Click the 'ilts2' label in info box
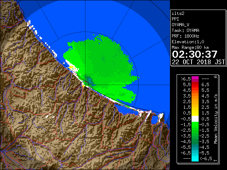Image resolution: width=227 pixels, height=170 pixels. 178,13
